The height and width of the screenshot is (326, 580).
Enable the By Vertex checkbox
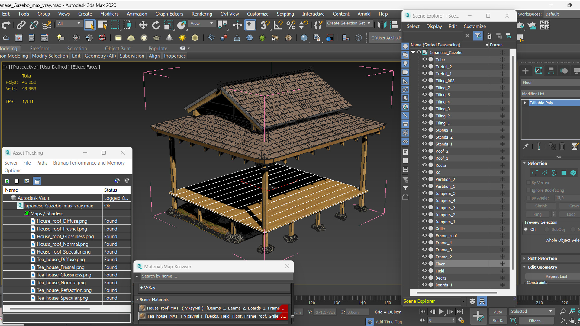tap(528, 183)
